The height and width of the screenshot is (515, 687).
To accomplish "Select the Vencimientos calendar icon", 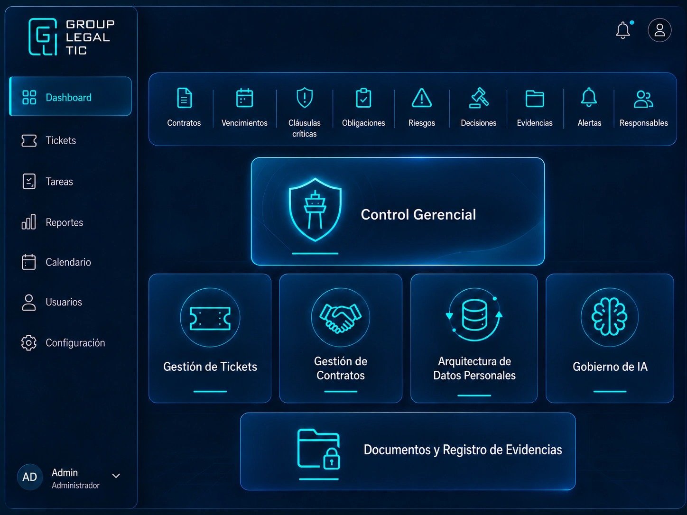I will pyautogui.click(x=244, y=98).
